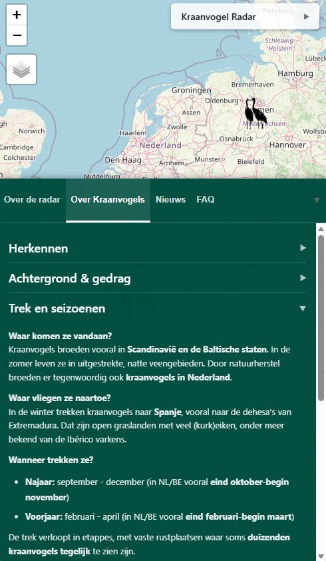
Task: Click scrollbar up arrow in info panel
Action: click(x=321, y=229)
